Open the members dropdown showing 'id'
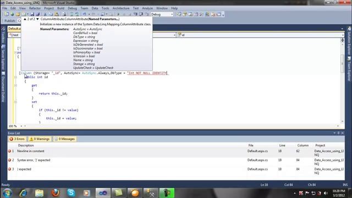This screenshot has height=198, width=352. [x=260, y=35]
